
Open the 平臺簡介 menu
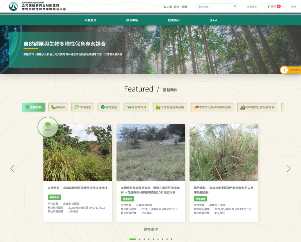tap(90, 20)
